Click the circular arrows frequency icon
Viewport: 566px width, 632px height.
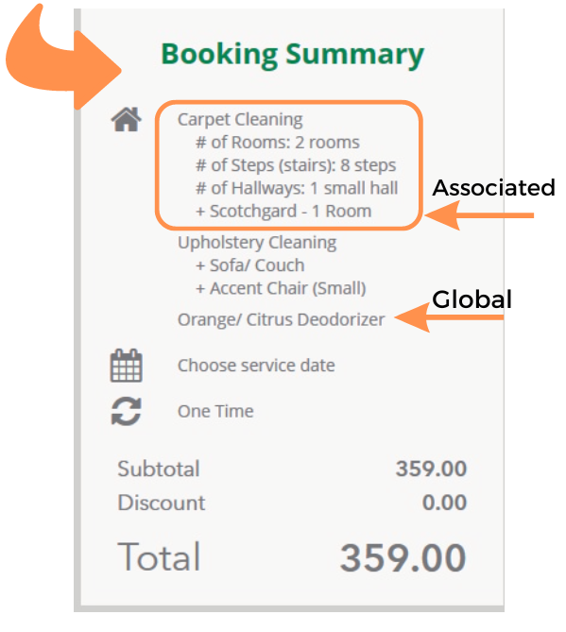[127, 411]
